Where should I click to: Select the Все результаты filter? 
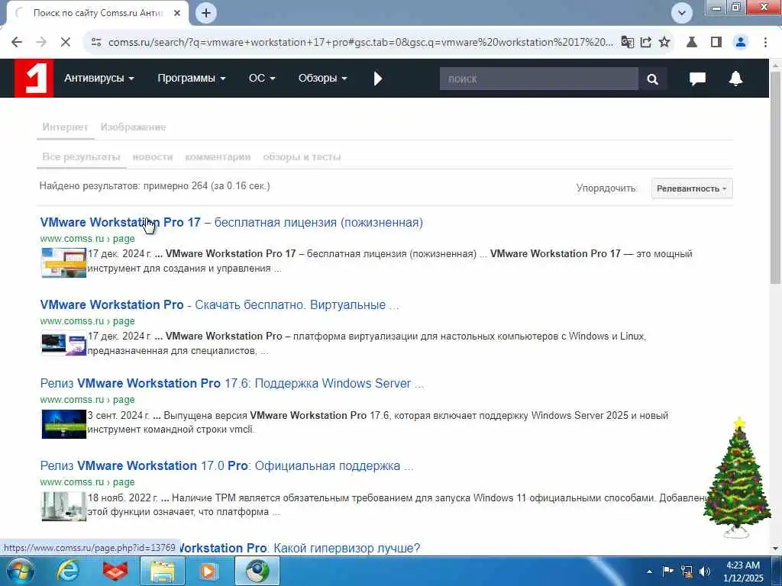(x=81, y=157)
